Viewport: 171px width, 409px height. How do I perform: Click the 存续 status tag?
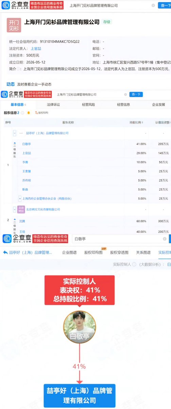[107, 22]
